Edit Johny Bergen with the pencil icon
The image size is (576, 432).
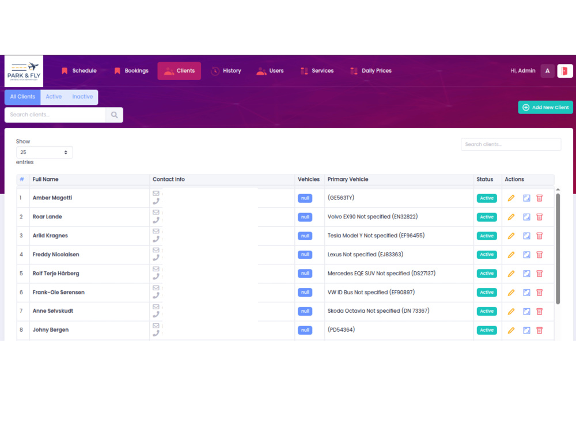pyautogui.click(x=511, y=331)
